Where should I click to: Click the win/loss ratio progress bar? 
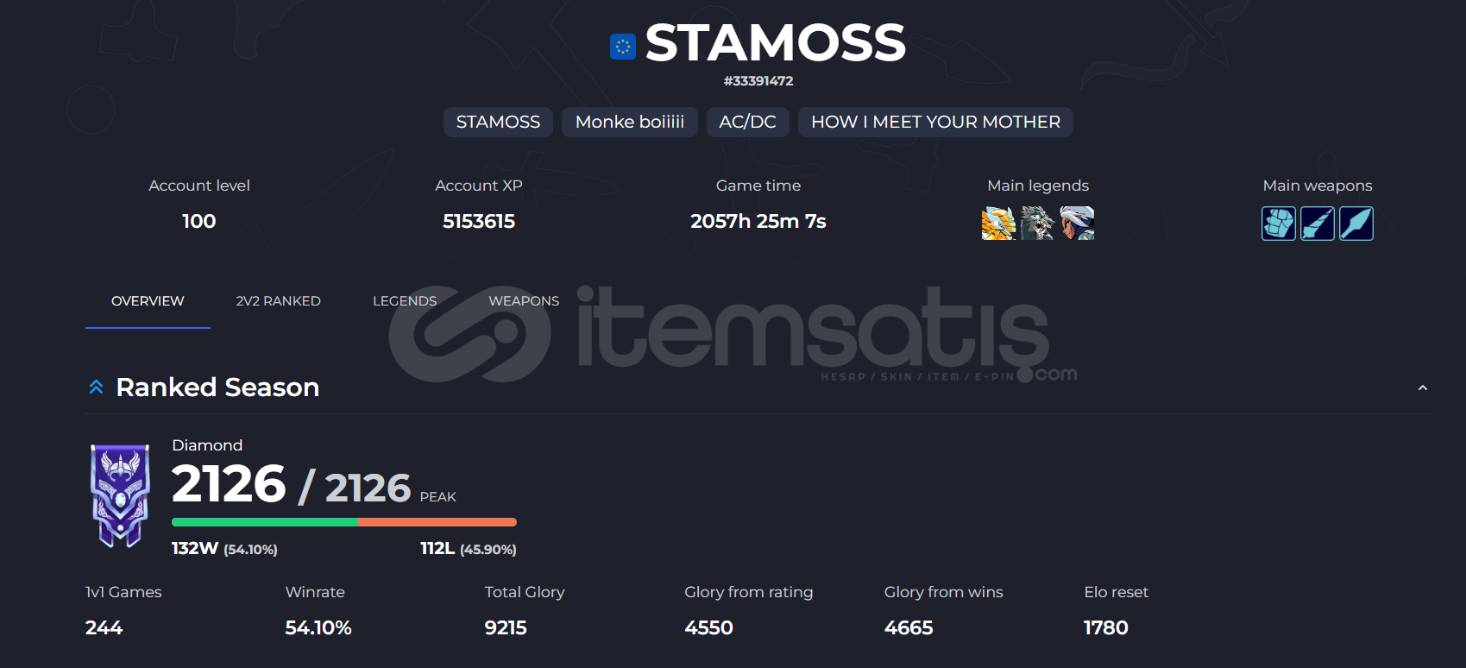(344, 522)
